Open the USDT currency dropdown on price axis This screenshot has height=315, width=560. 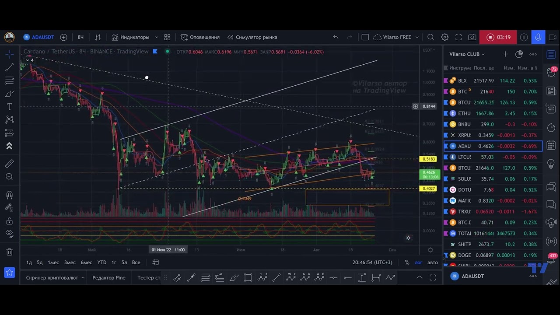coord(428,50)
